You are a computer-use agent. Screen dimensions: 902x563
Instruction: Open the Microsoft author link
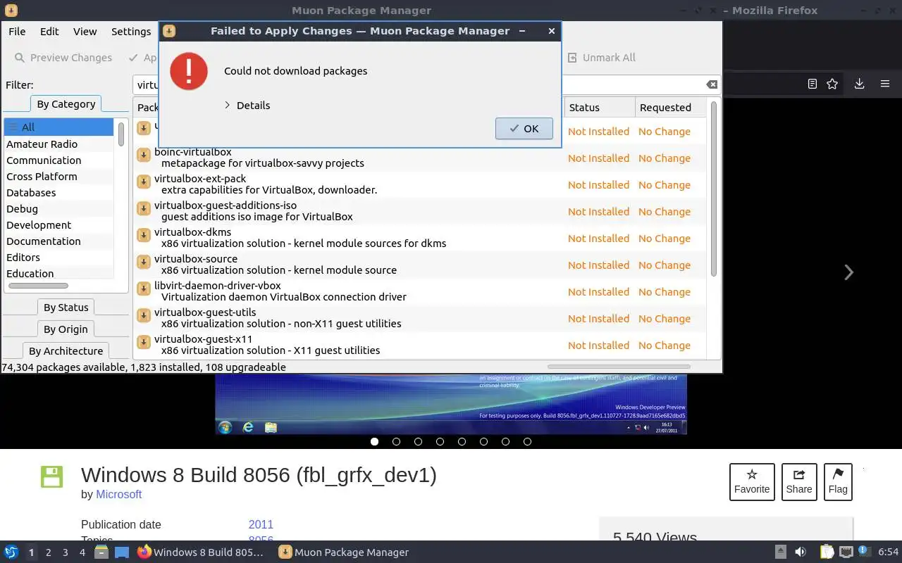pos(118,495)
